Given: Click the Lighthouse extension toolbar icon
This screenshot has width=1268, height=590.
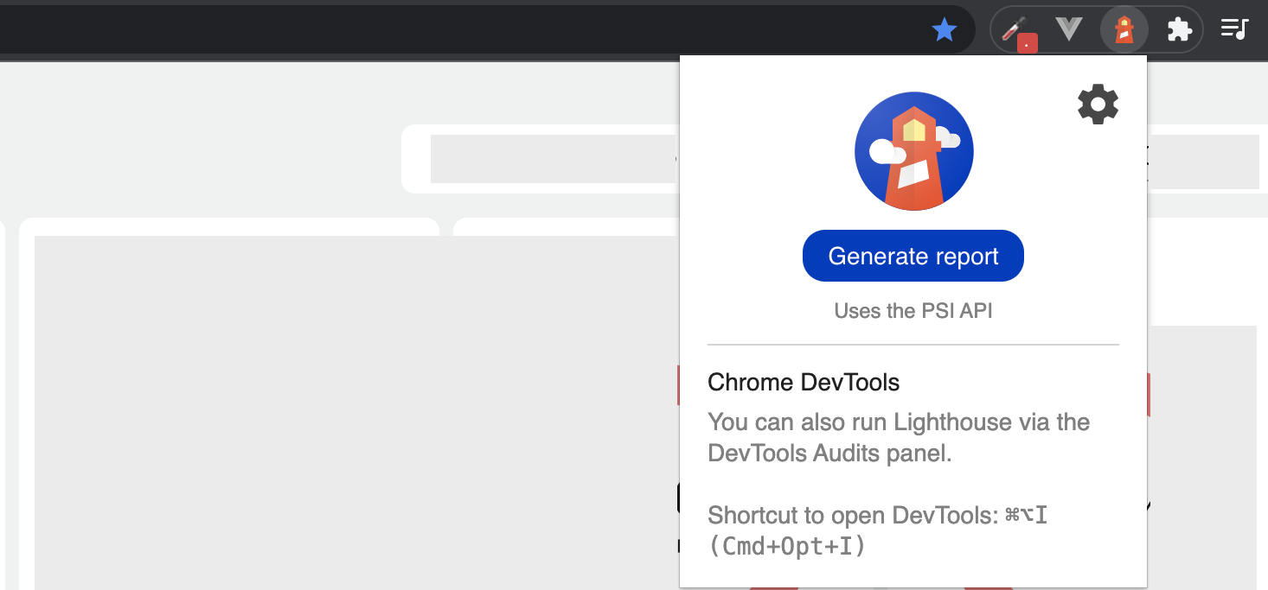Looking at the screenshot, I should (x=1124, y=30).
